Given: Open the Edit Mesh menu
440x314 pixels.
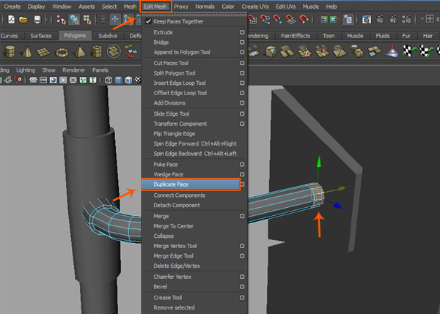Looking at the screenshot, I should point(155,7).
